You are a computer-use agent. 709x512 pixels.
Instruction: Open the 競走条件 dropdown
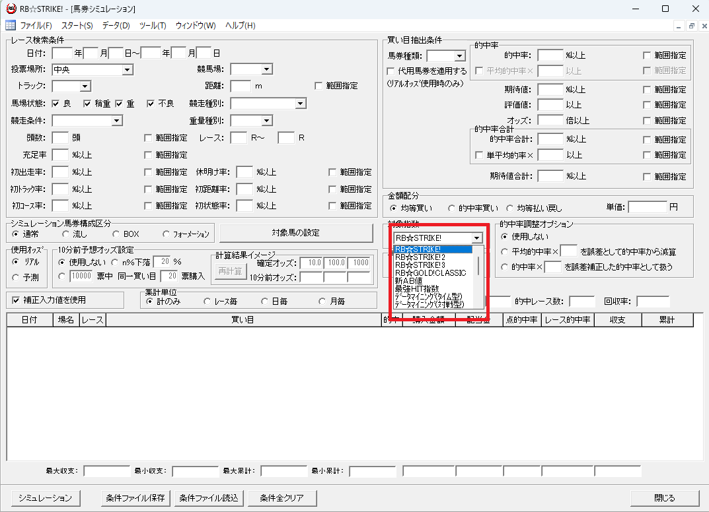(x=117, y=121)
